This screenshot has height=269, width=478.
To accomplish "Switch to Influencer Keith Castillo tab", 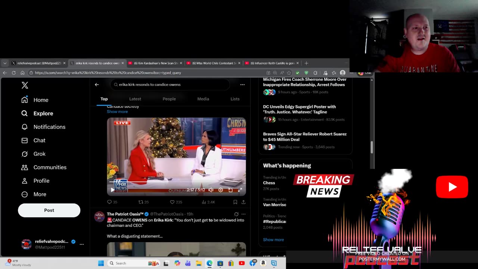I will click(271, 63).
